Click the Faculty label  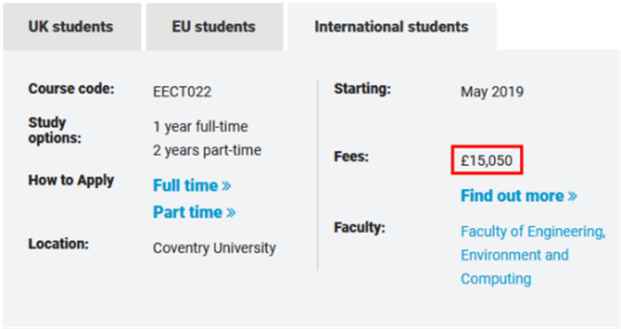[x=359, y=227]
